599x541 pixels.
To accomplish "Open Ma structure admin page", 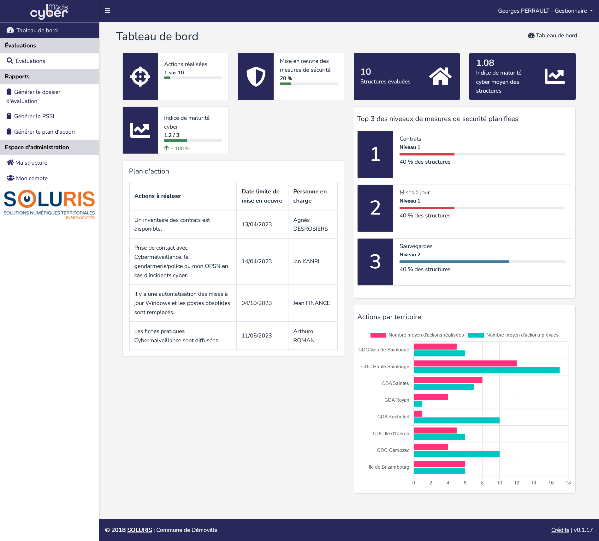I will [x=31, y=163].
